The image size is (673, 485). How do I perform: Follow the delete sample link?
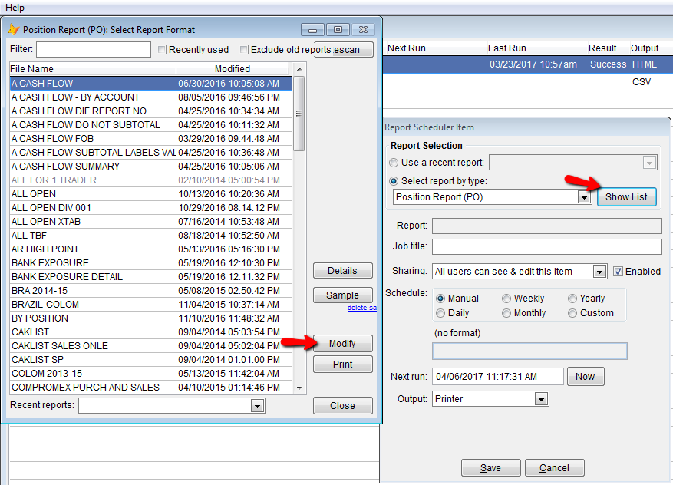361,308
